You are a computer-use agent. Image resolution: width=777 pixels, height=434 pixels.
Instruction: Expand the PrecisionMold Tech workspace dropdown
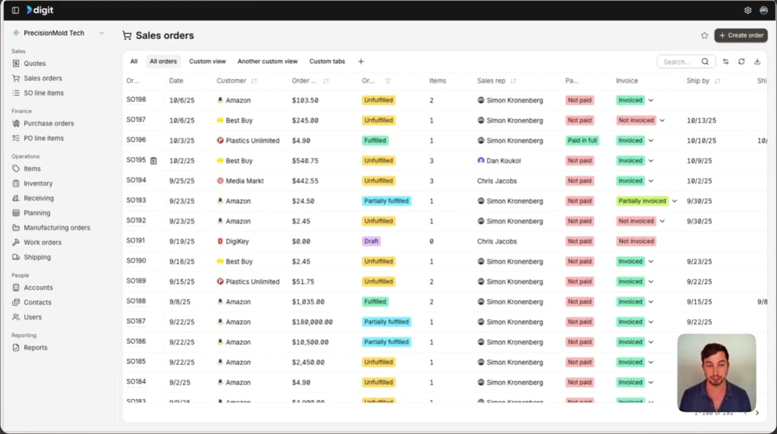102,33
